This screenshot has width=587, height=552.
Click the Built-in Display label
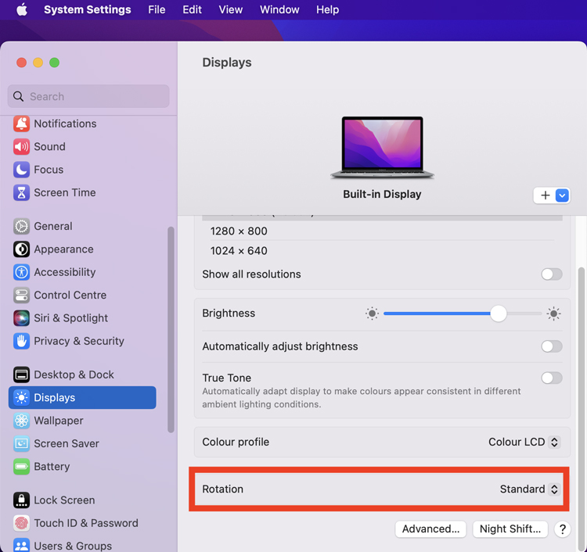382,194
